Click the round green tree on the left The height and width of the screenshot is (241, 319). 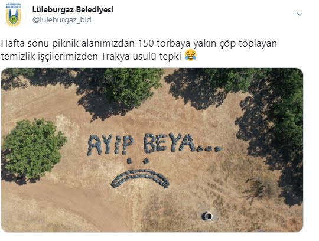tap(32, 149)
